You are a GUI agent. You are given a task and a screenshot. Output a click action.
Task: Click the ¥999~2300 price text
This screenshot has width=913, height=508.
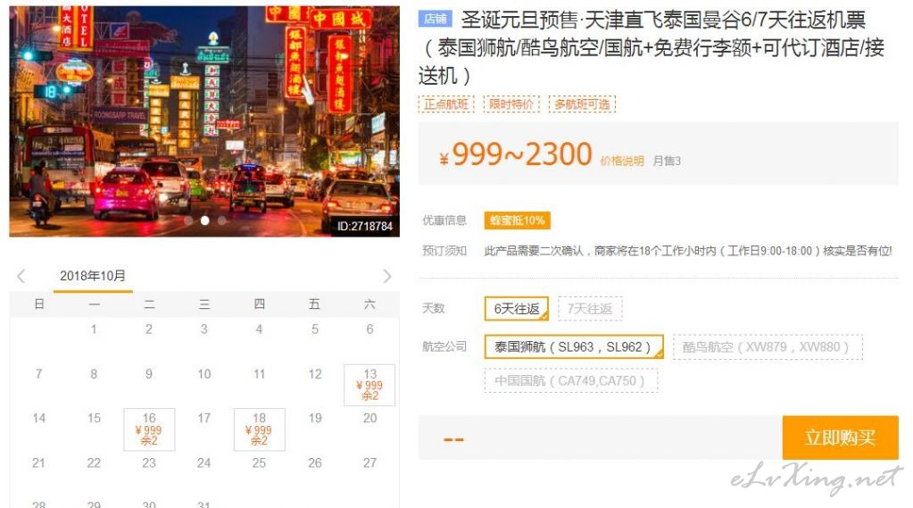click(515, 154)
